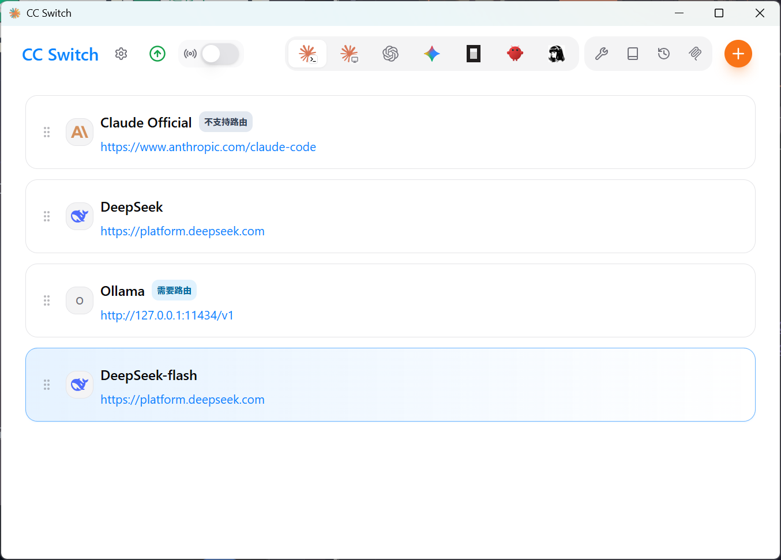Switch to the Gemini tab
781x560 pixels.
(x=432, y=54)
